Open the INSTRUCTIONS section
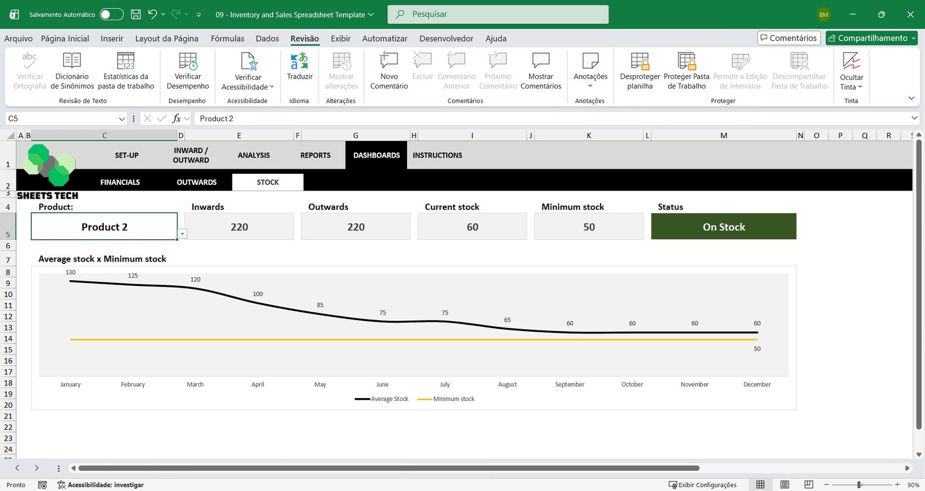 (437, 155)
